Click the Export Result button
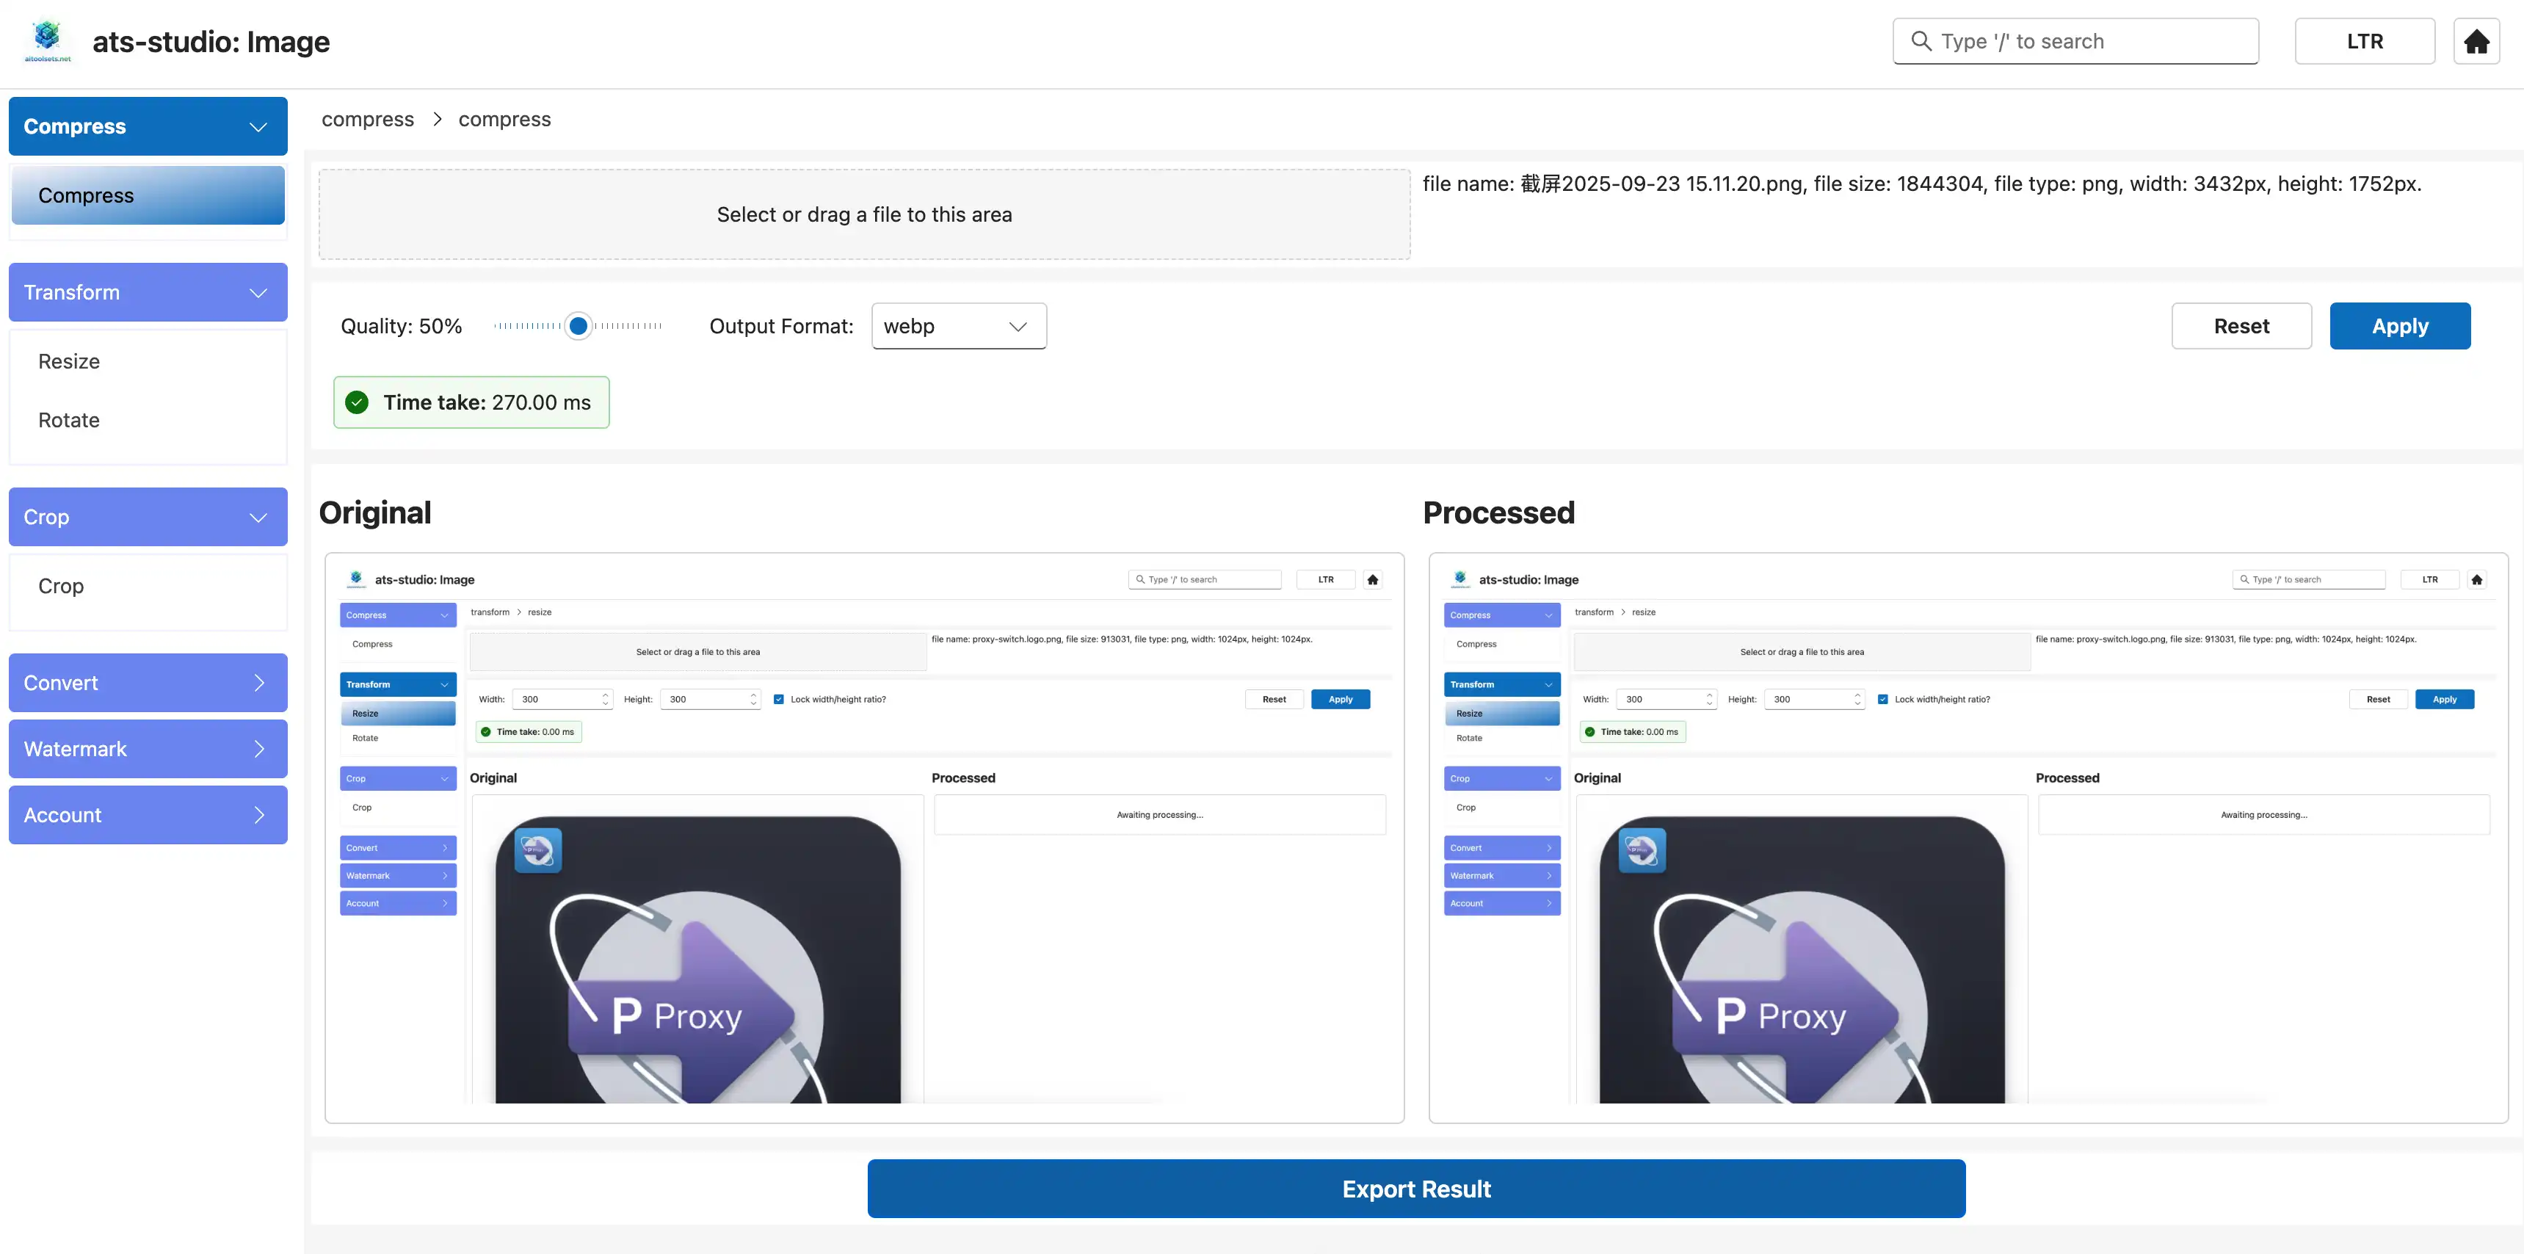Screen dimensions: 2524x1254 (x=1415, y=1189)
